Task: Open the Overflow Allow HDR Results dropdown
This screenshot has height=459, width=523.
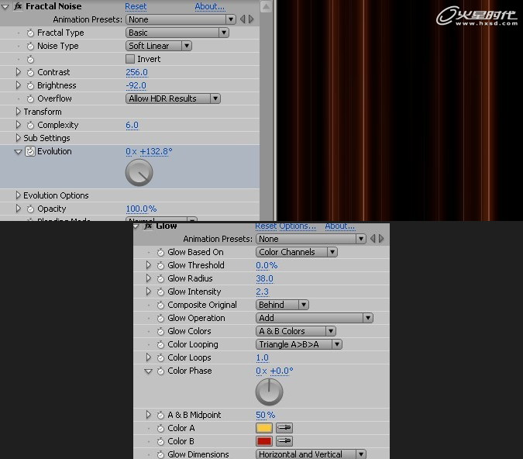Action: tap(173, 98)
